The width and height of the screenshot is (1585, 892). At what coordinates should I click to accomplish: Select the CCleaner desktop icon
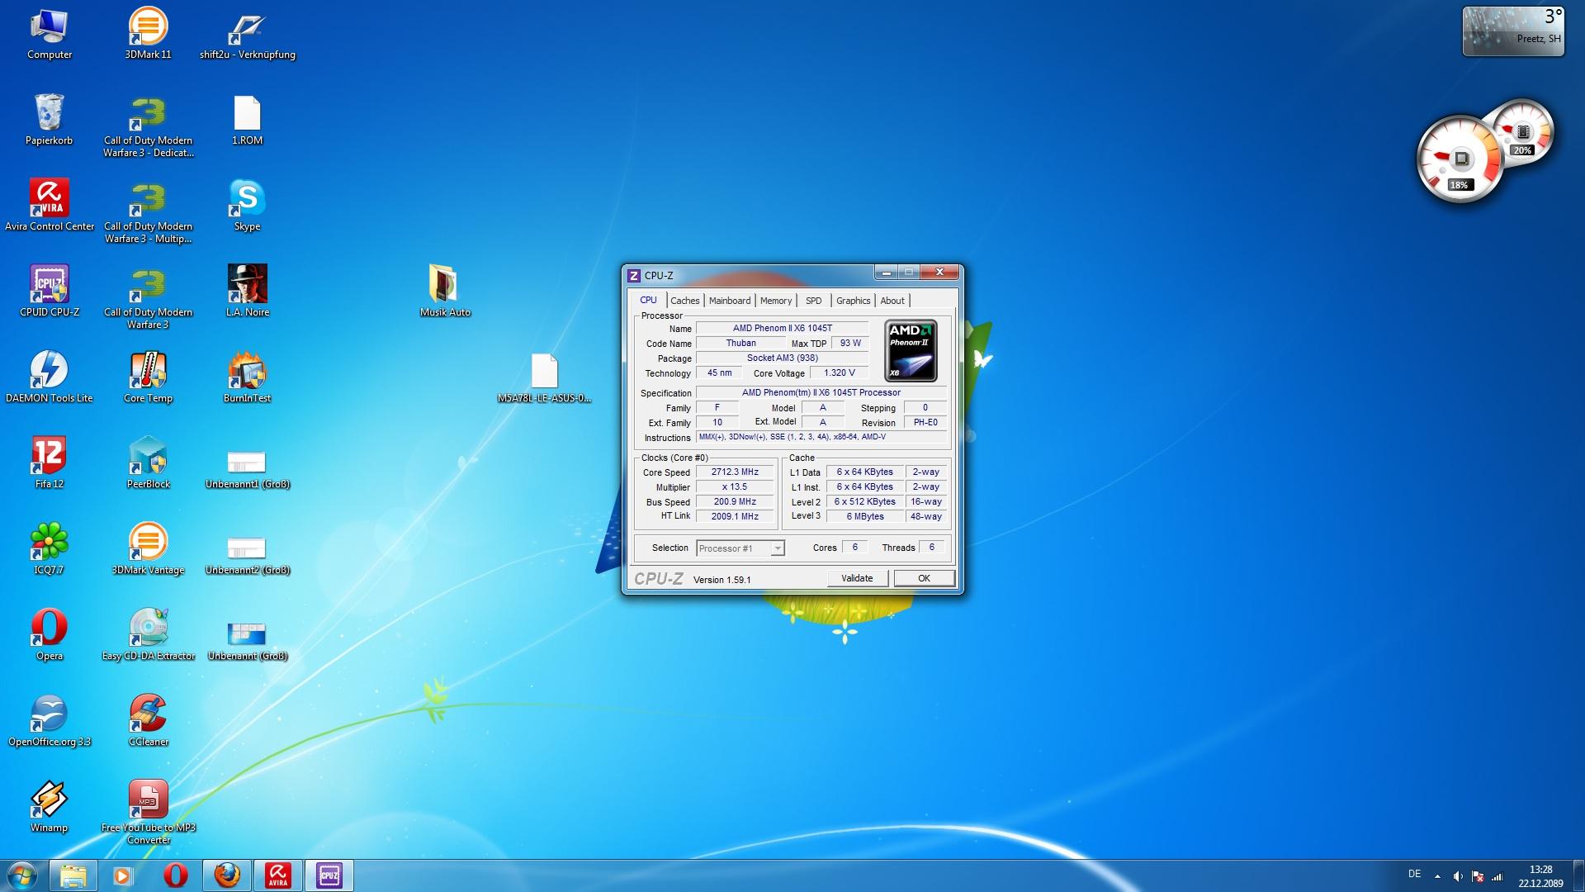(x=149, y=721)
